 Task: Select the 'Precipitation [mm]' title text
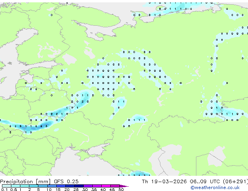(25, 182)
